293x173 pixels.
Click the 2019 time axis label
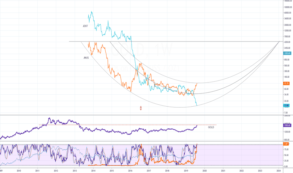tap(186, 171)
